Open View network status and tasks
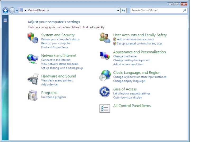 [x=60, y=64]
